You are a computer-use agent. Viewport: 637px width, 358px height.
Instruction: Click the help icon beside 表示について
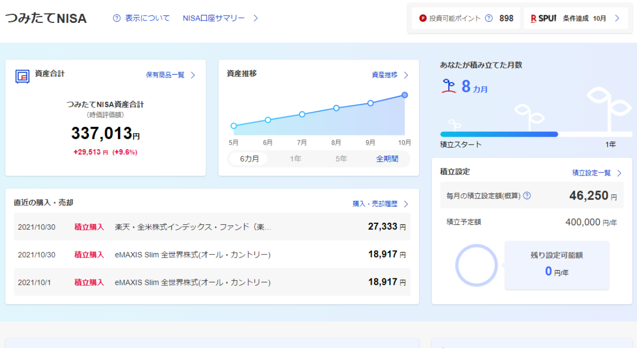117,18
